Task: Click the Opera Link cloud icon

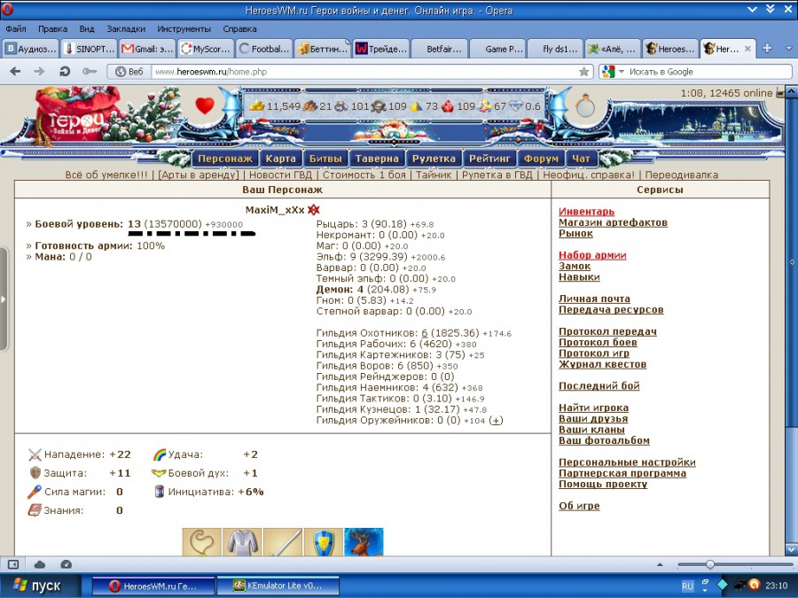Action: (x=40, y=564)
